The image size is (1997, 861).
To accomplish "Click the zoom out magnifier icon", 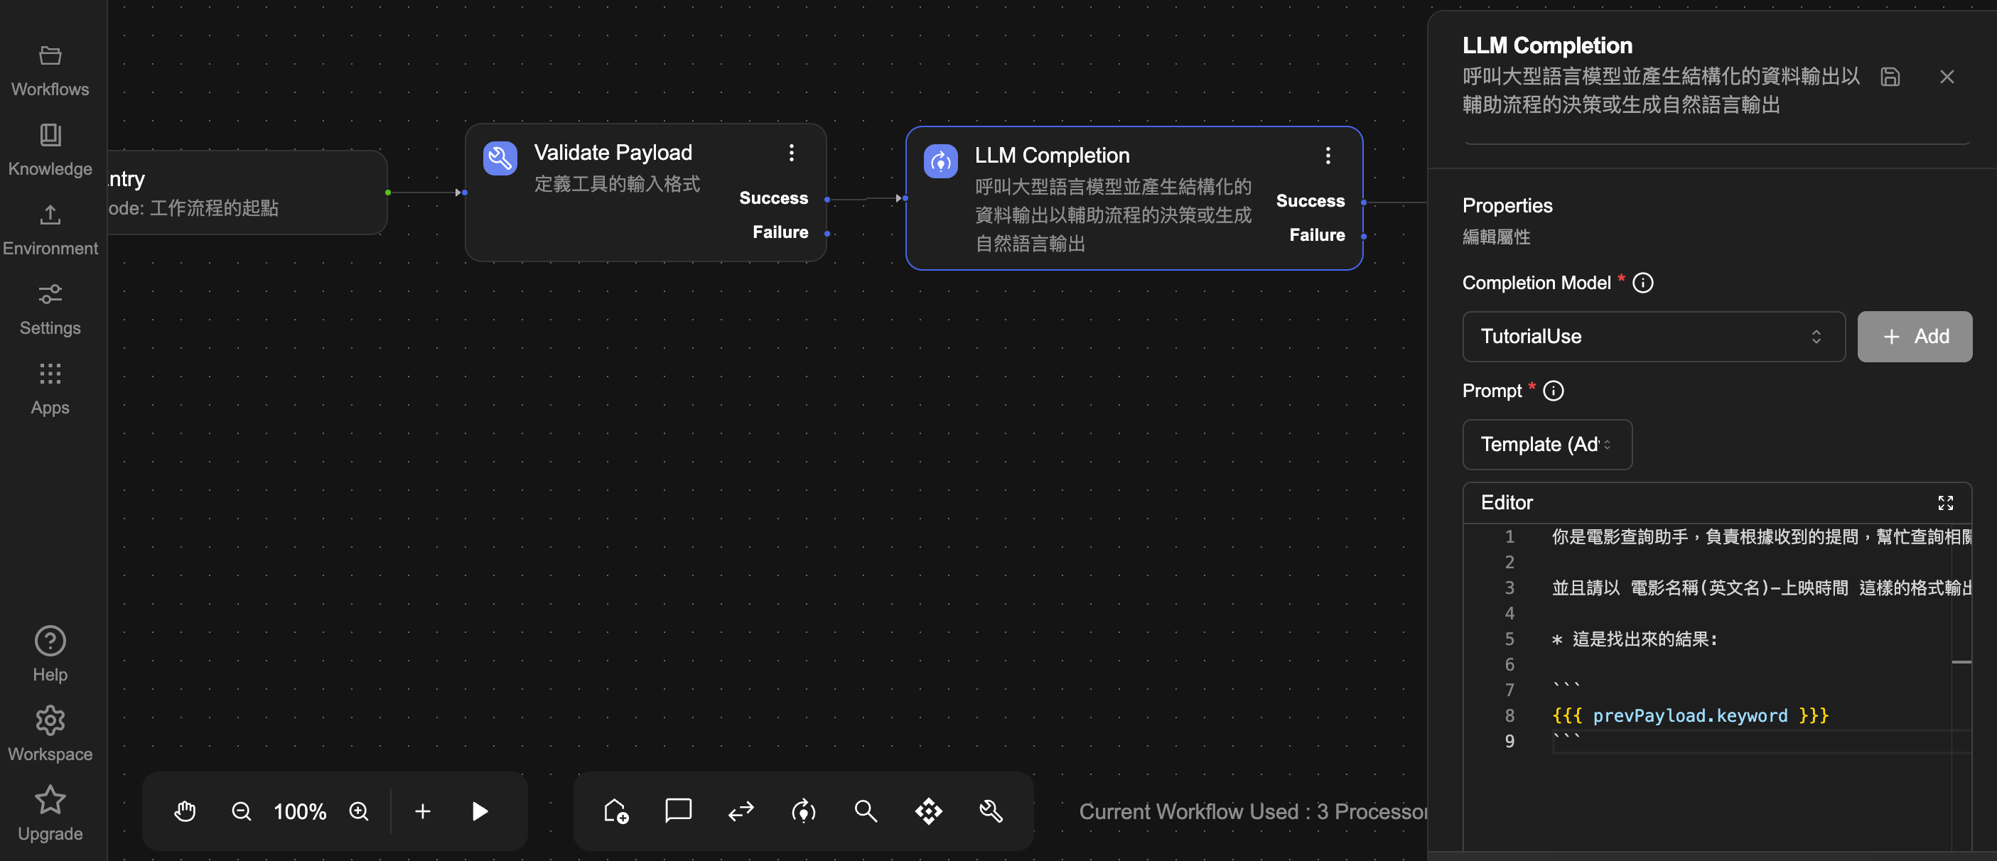I will click(x=241, y=811).
